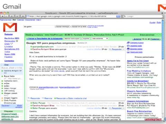Click idle status icon beside Allegra Diggins
Viewport: 166px width, 124px height.
[x=2, y=98]
